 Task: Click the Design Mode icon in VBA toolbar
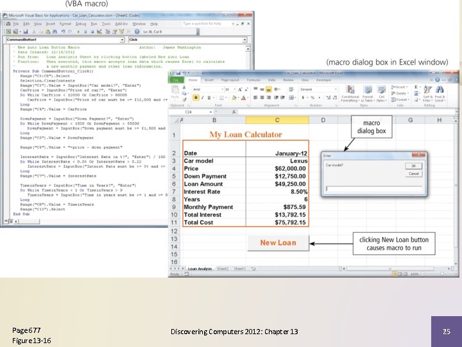99,31
